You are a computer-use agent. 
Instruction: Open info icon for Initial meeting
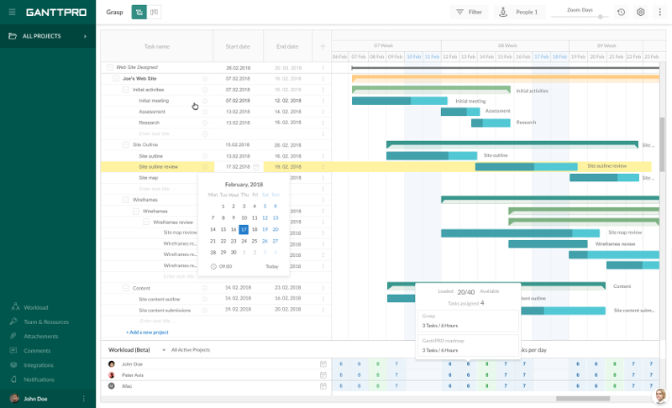(205, 101)
